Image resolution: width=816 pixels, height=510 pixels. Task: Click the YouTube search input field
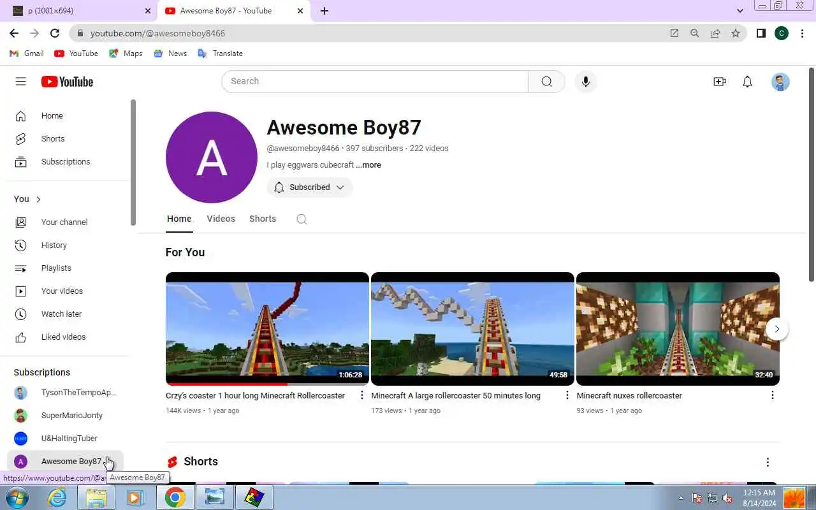pyautogui.click(x=375, y=82)
